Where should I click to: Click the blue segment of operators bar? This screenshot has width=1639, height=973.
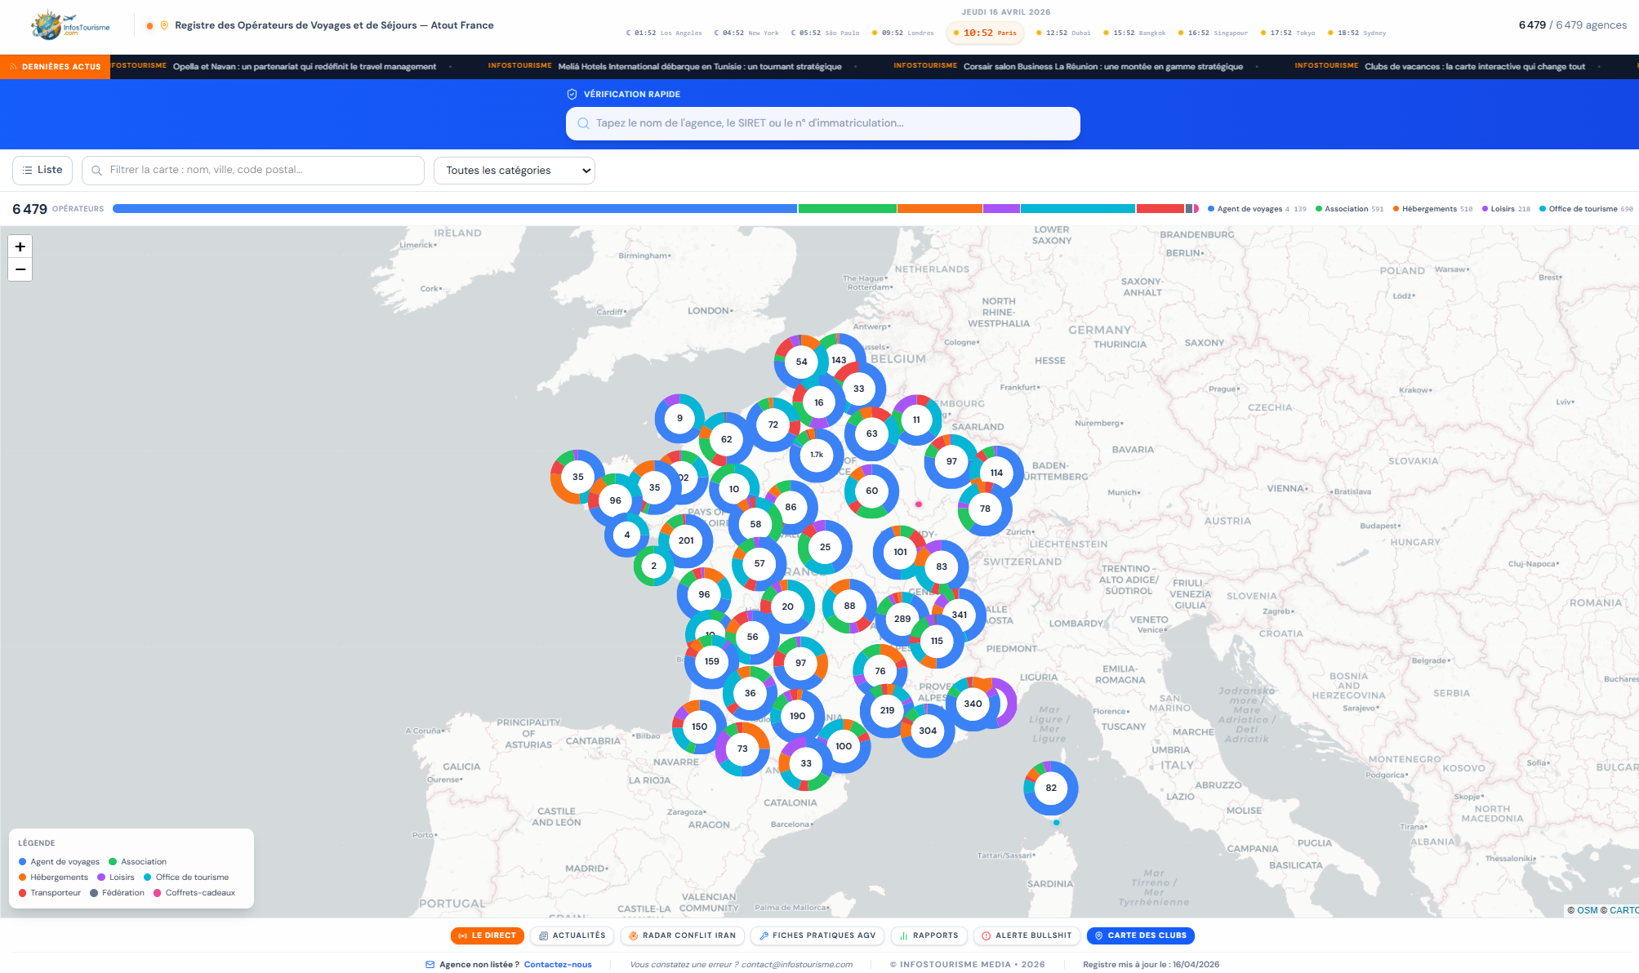coord(454,209)
